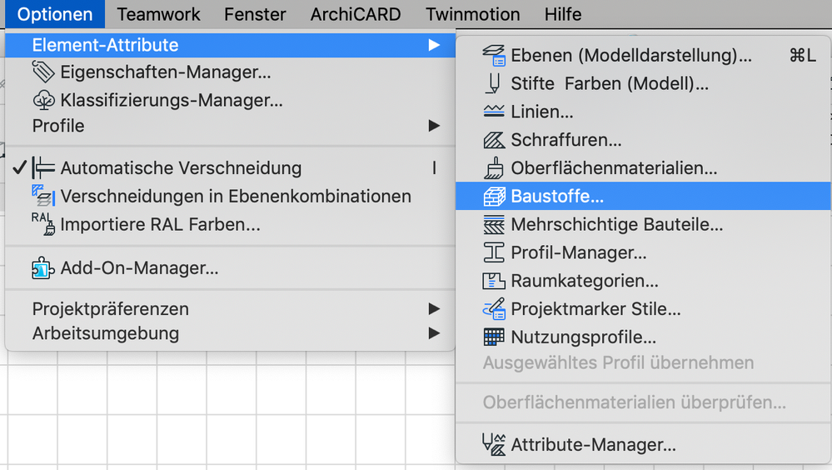
Task: Click the Nutzungsprofile grid icon
Action: tap(494, 337)
